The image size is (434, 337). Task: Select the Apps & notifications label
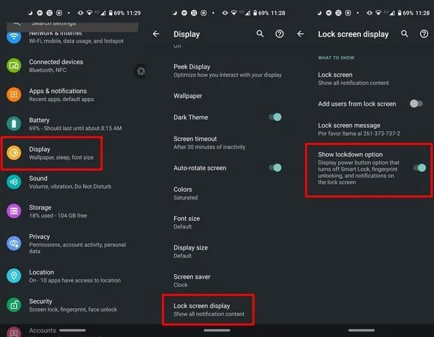[58, 91]
